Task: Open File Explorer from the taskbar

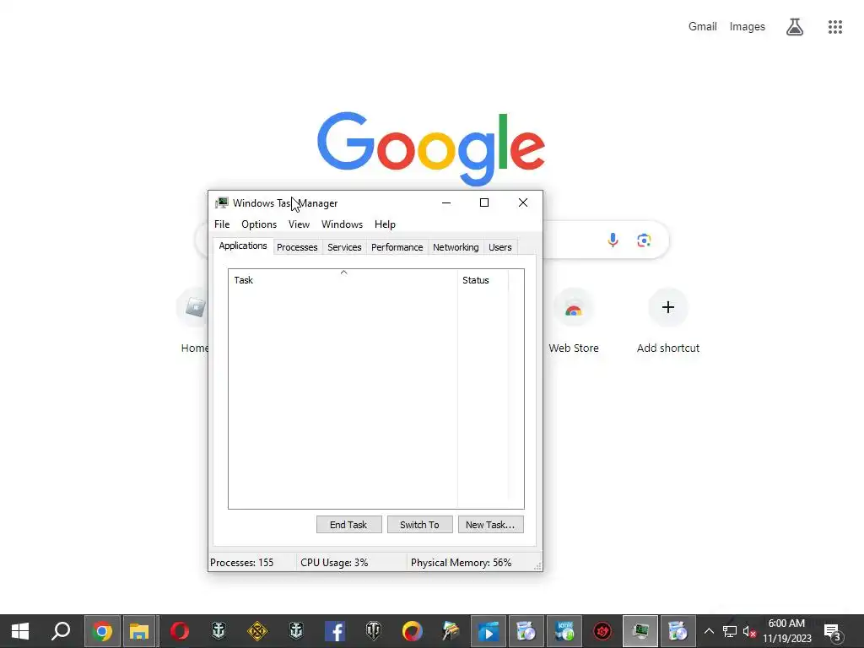Action: 139,631
